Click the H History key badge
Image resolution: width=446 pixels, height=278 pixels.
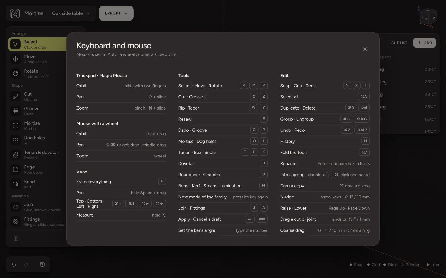(365, 141)
